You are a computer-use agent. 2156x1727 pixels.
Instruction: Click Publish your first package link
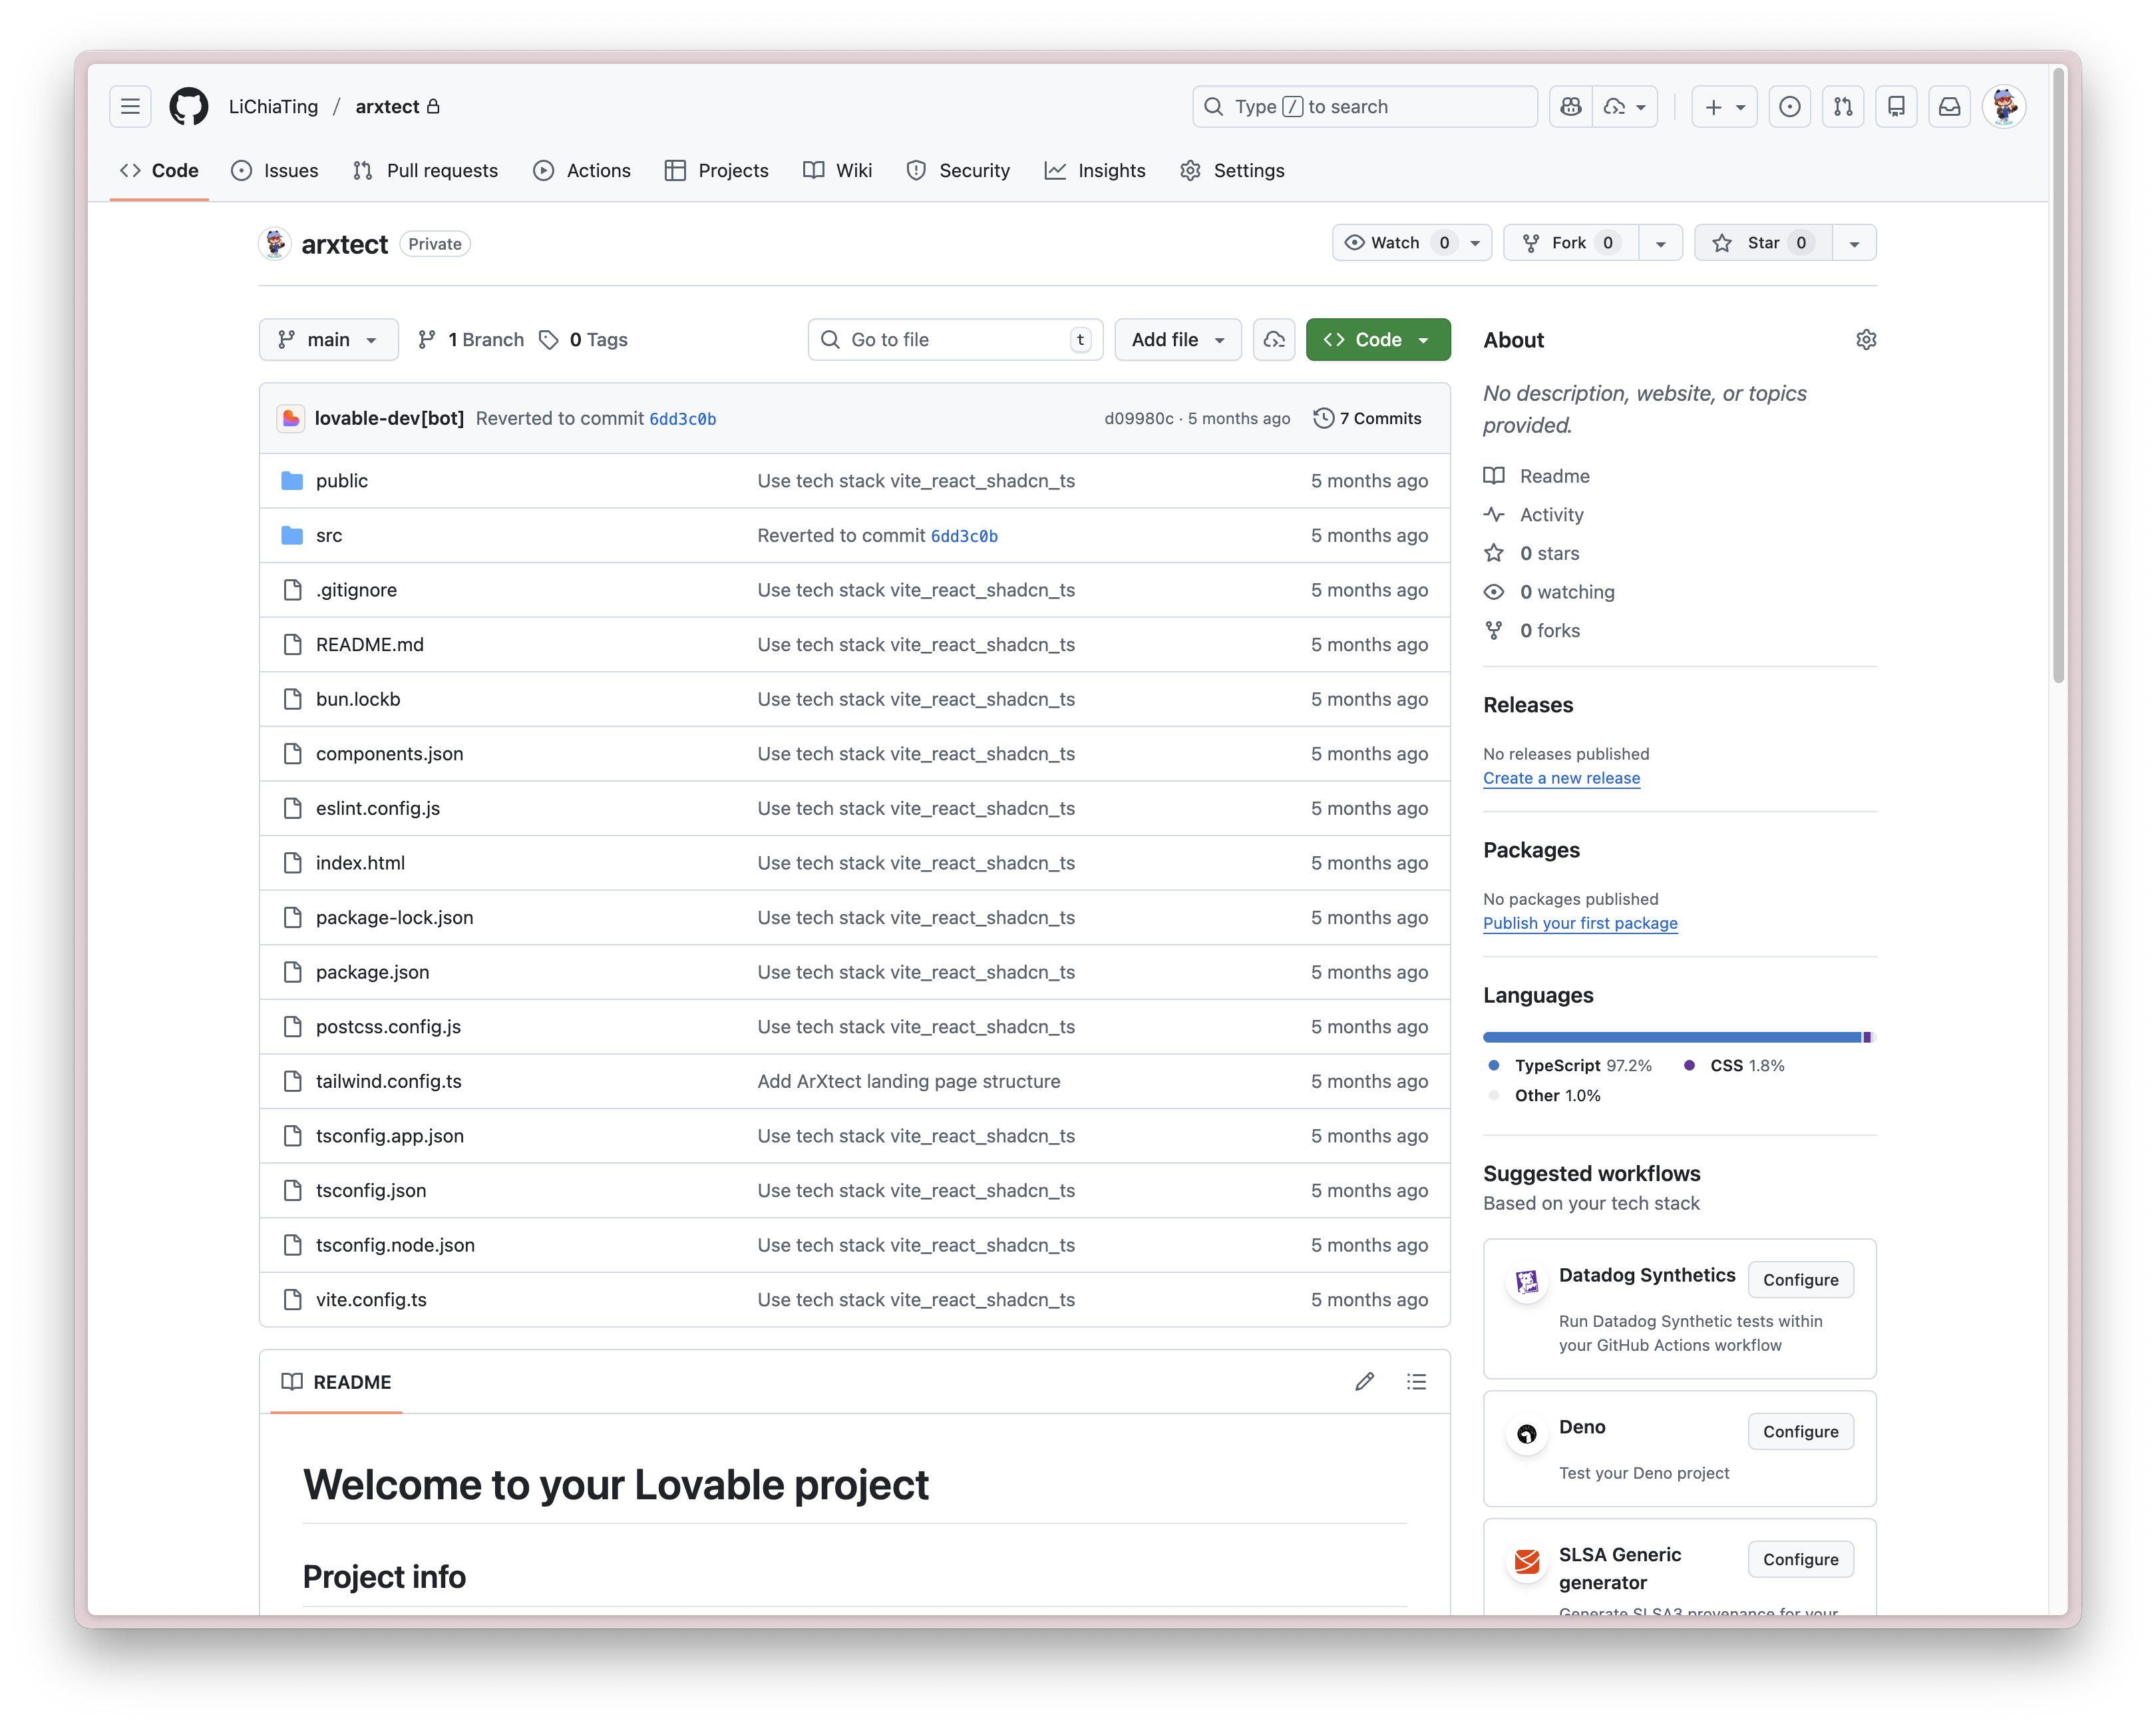[x=1580, y=923]
